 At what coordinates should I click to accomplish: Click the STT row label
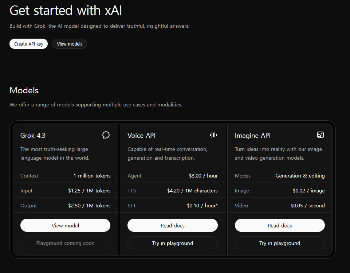(x=132, y=206)
